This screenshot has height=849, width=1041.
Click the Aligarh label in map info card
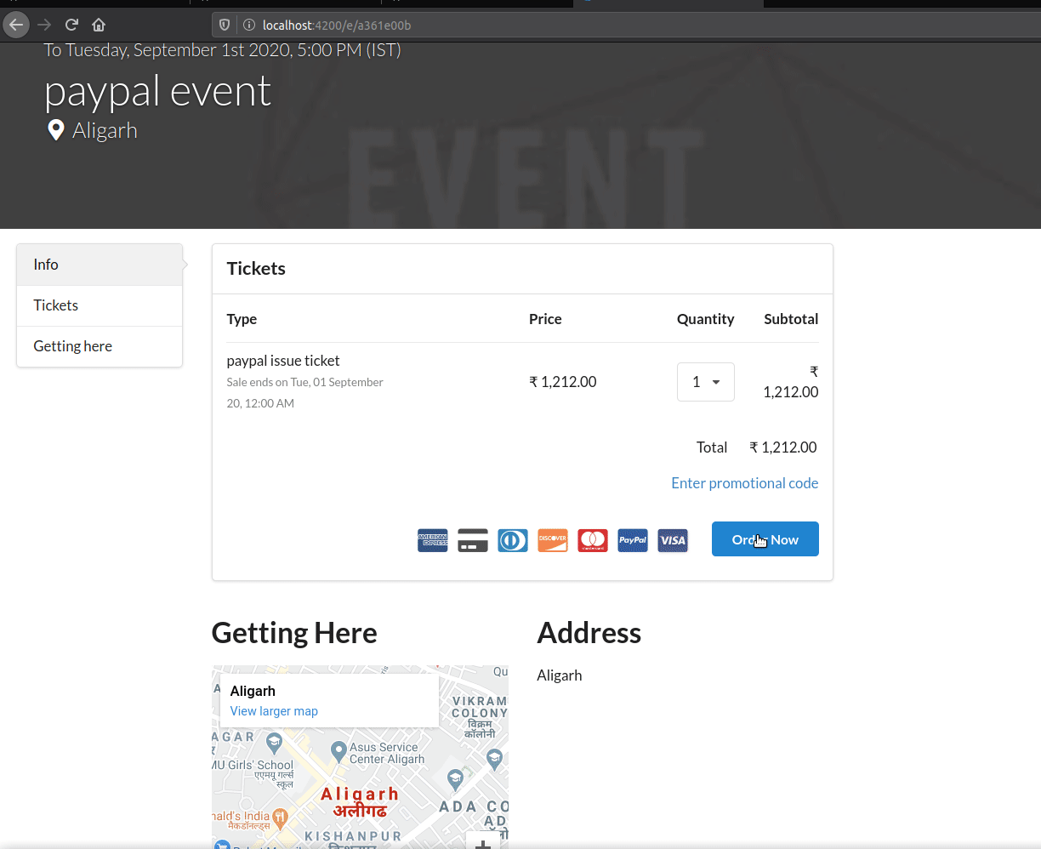(253, 691)
